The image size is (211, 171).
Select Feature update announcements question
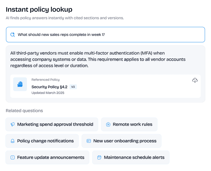[x=47, y=157]
